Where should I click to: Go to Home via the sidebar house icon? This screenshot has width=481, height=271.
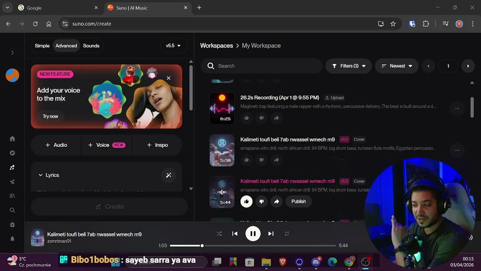click(12, 139)
